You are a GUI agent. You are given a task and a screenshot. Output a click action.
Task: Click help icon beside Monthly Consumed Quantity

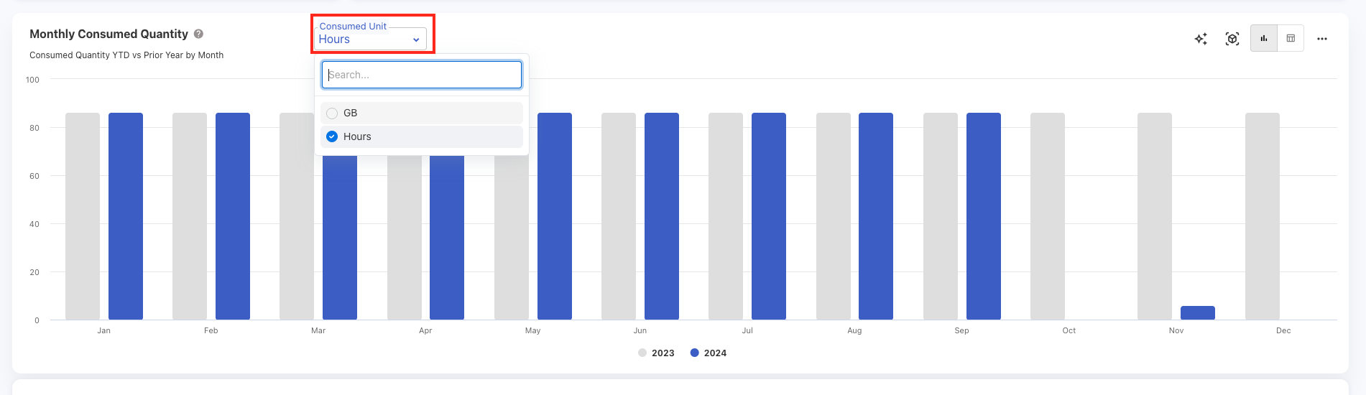(x=199, y=34)
